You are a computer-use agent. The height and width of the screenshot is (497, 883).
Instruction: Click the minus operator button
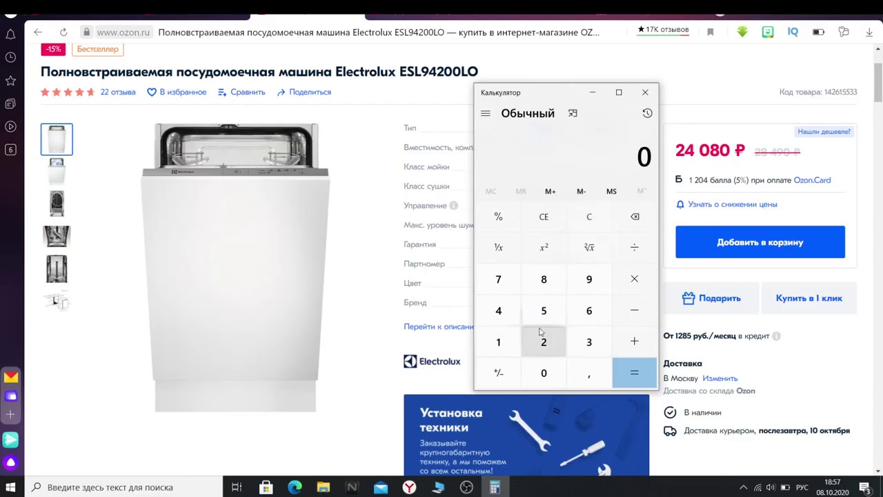(635, 311)
